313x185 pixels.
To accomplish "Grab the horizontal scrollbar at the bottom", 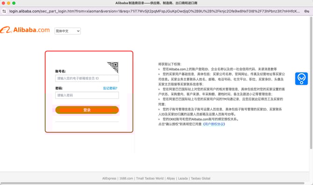I will click(x=152, y=183).
